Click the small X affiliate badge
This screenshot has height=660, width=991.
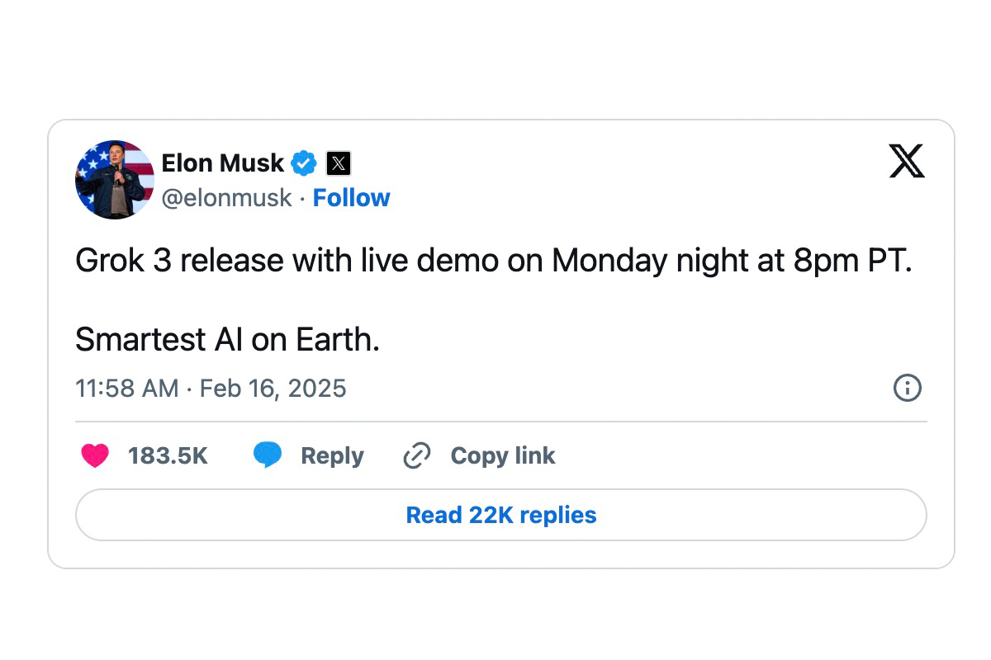click(x=338, y=163)
